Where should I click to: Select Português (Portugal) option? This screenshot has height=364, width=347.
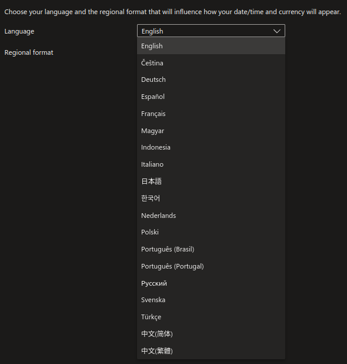pyautogui.click(x=211, y=266)
